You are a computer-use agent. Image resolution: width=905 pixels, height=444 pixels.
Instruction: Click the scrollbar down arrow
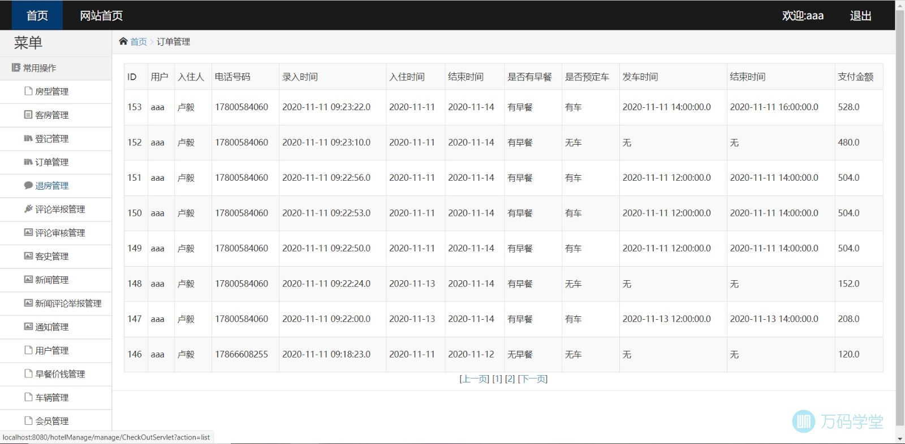click(900, 439)
